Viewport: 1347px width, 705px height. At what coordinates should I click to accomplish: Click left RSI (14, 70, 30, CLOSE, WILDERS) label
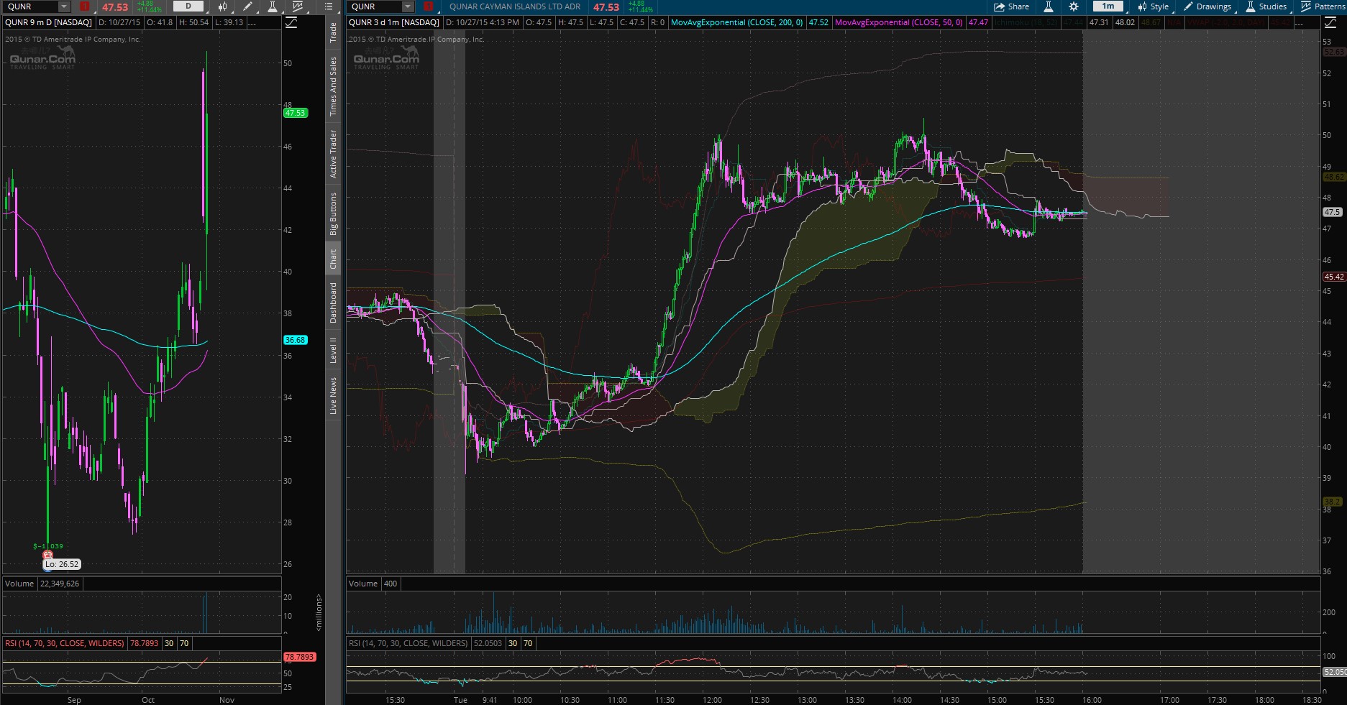click(x=65, y=643)
